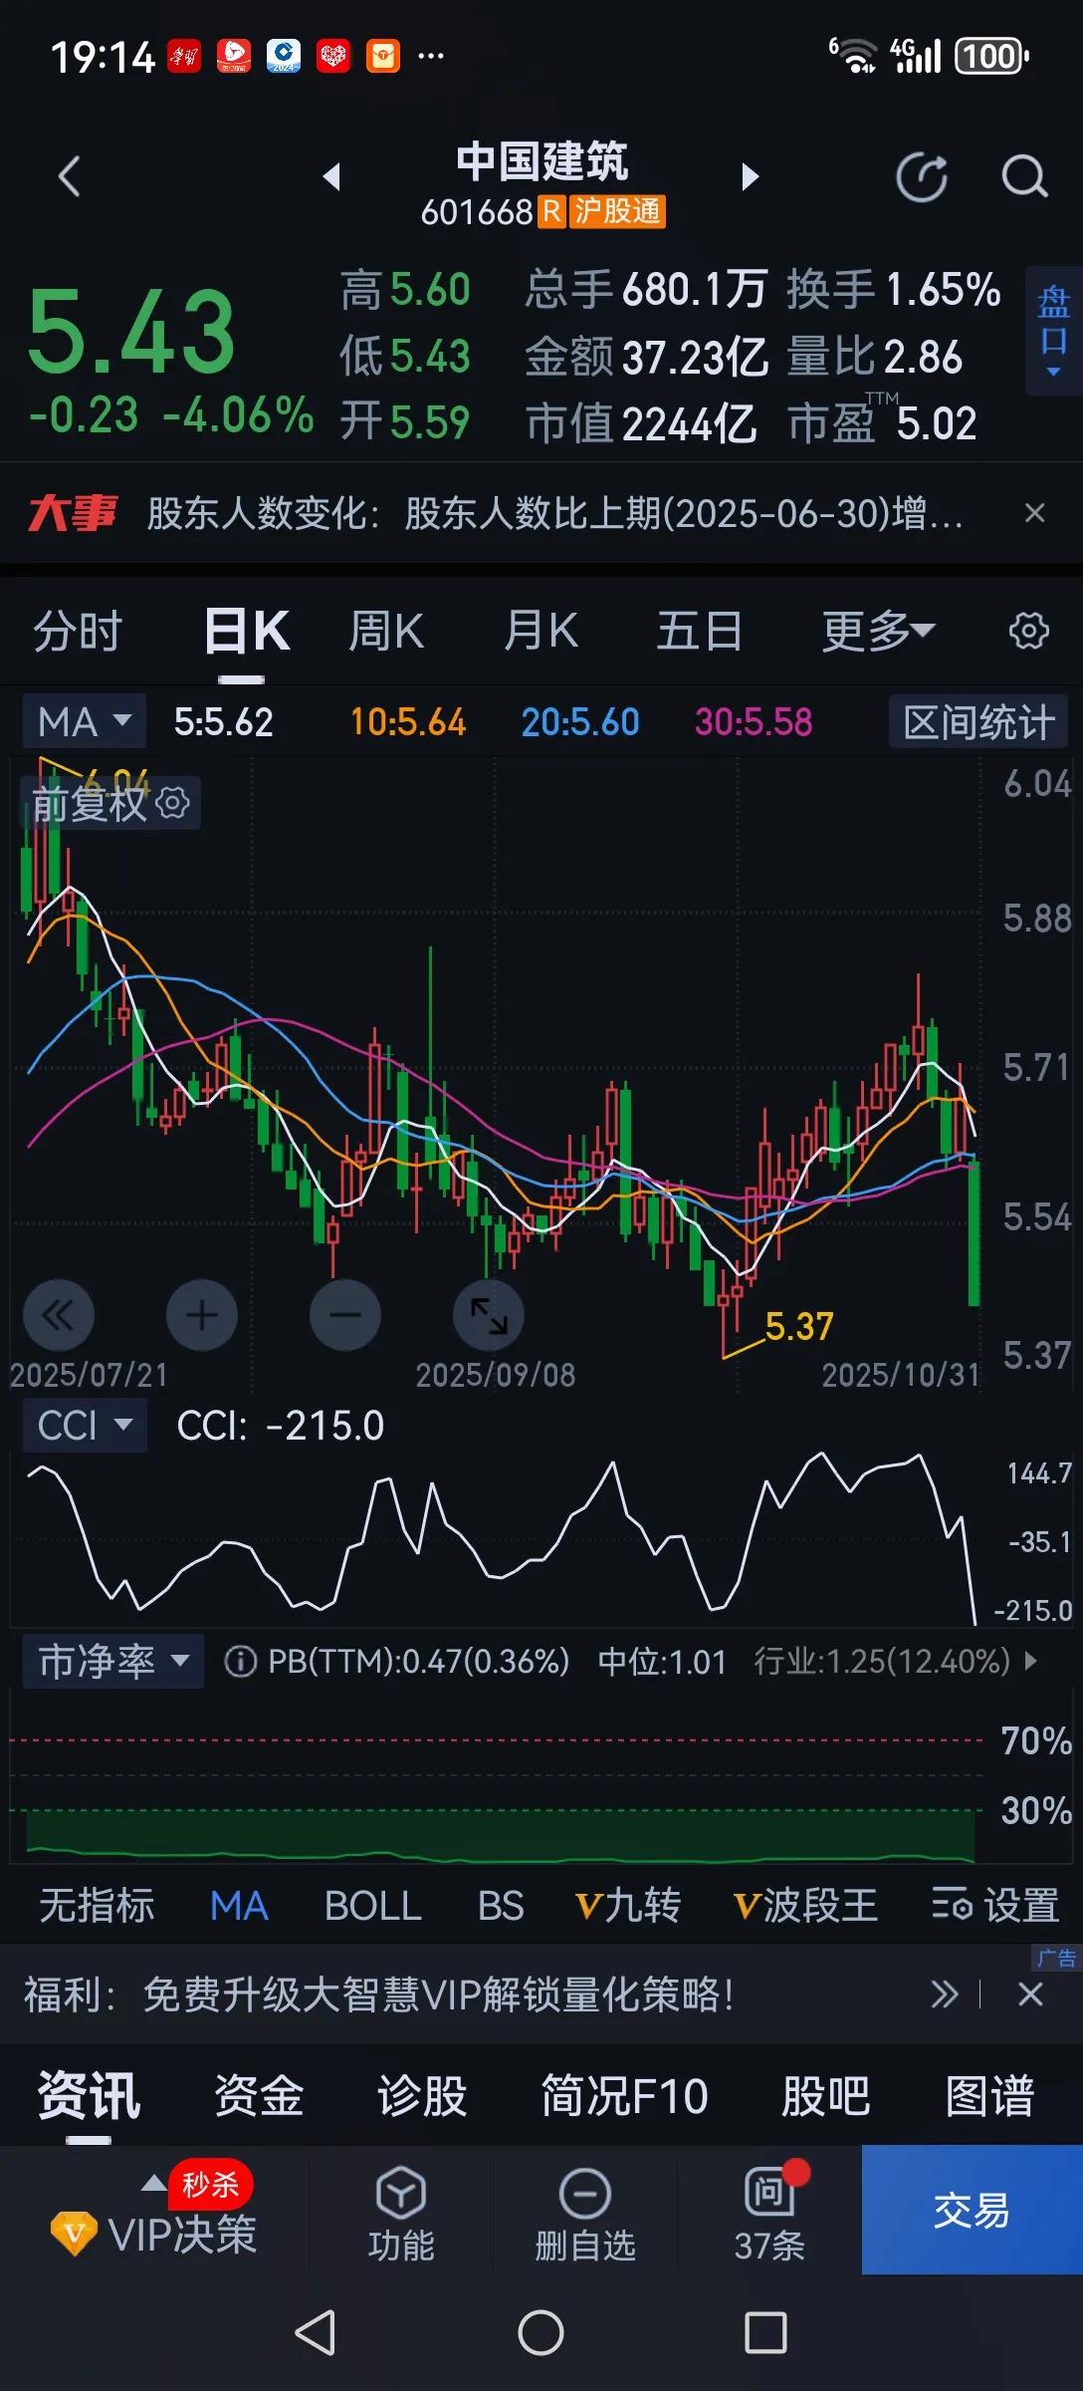Go to next stock with right triangle
The width and height of the screenshot is (1083, 2391).
pyautogui.click(x=751, y=177)
